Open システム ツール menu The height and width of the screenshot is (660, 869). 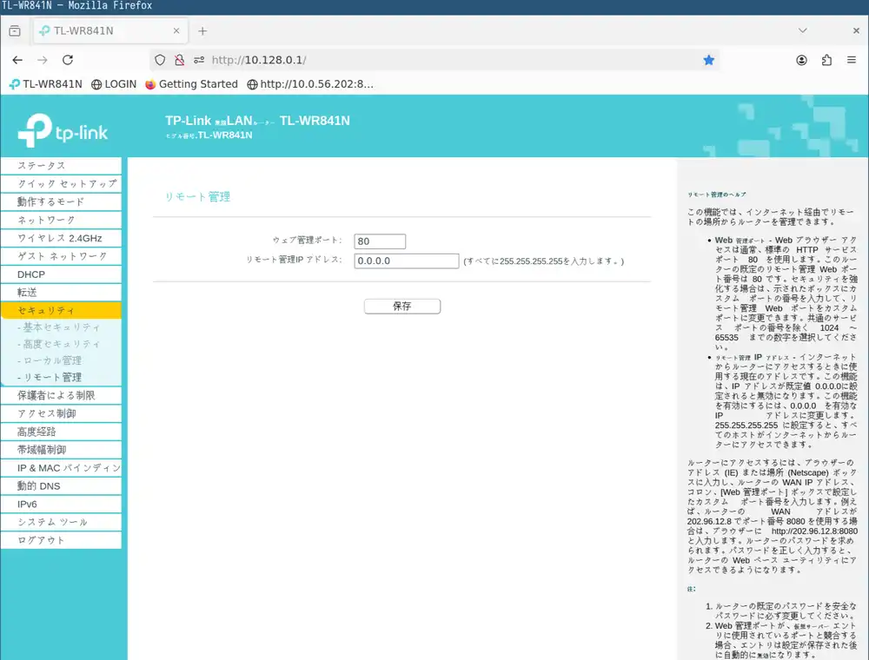click(x=61, y=522)
